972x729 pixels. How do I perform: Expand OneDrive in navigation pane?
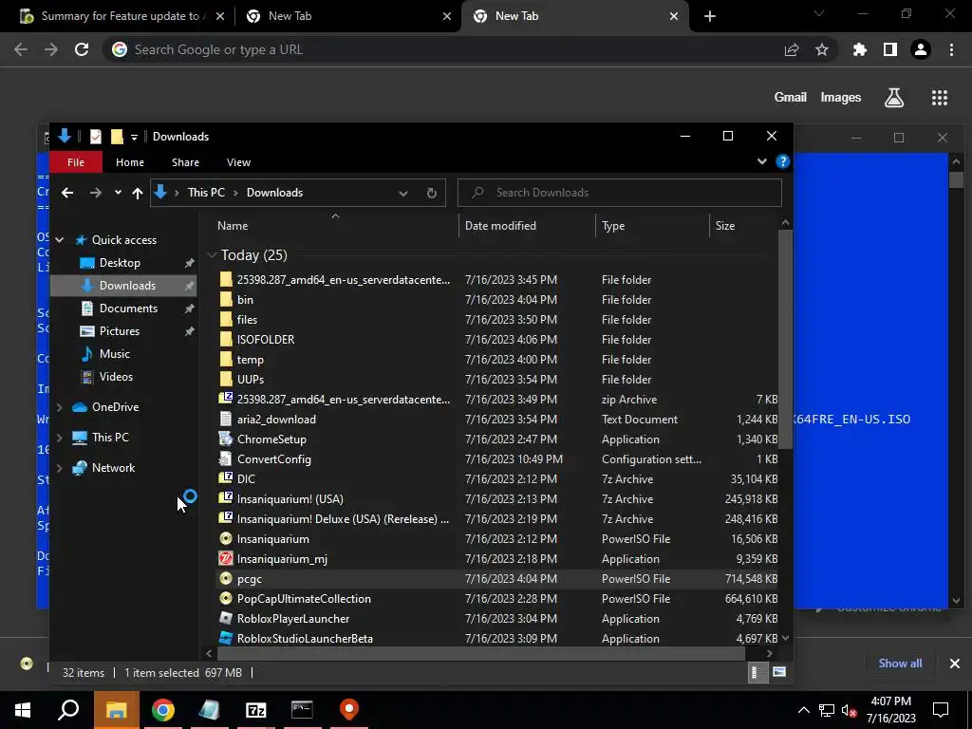pyautogui.click(x=60, y=407)
